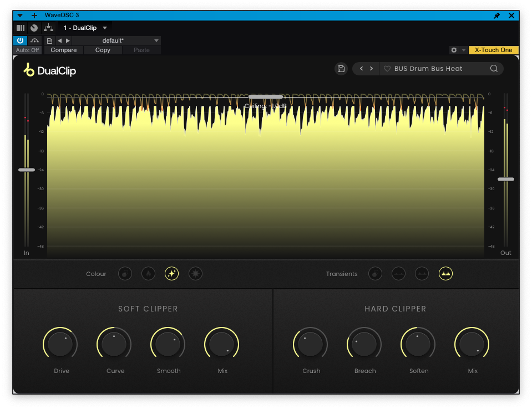Open the gear settings icon
The width and height of the screenshot is (532, 409).
point(454,50)
